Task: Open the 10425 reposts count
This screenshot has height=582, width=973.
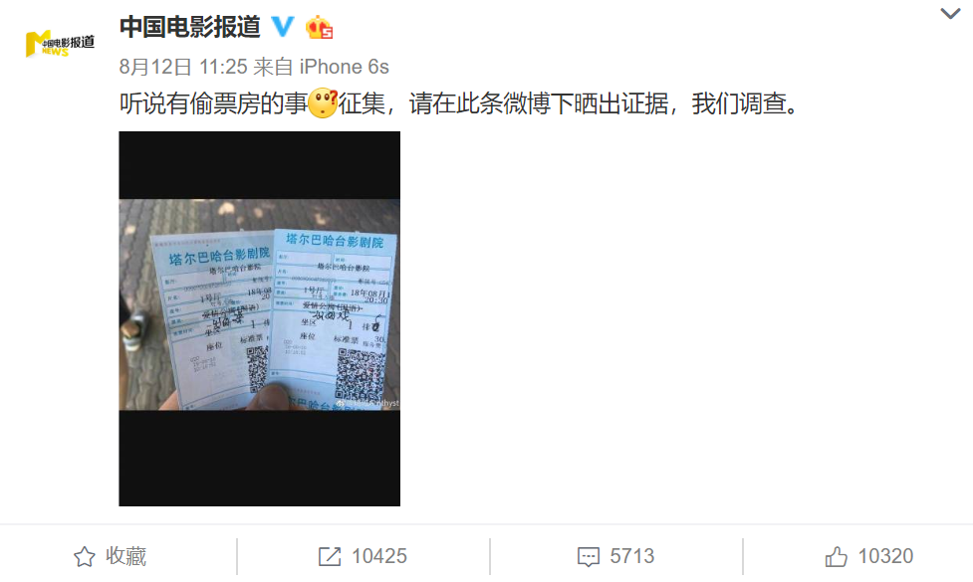Action: pyautogui.click(x=379, y=556)
